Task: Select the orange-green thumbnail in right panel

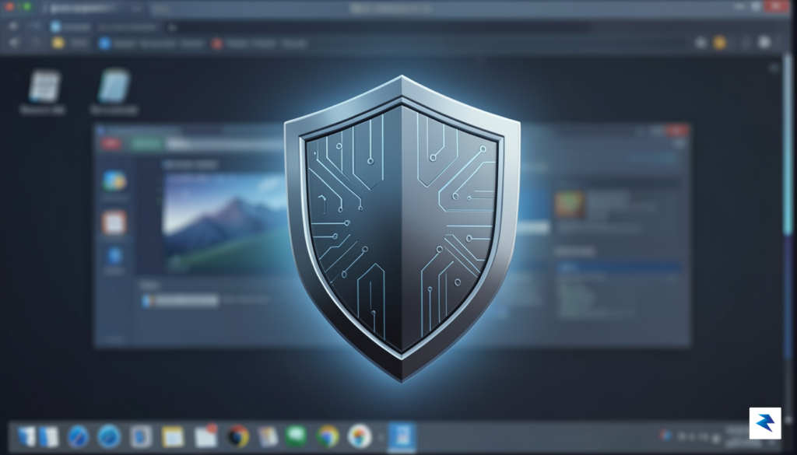Action: click(569, 204)
